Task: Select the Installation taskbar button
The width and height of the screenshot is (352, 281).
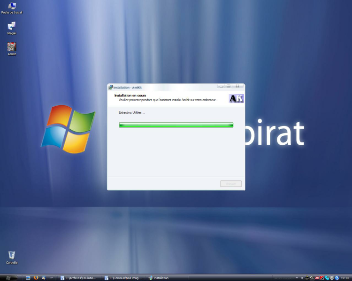Action: [168, 278]
